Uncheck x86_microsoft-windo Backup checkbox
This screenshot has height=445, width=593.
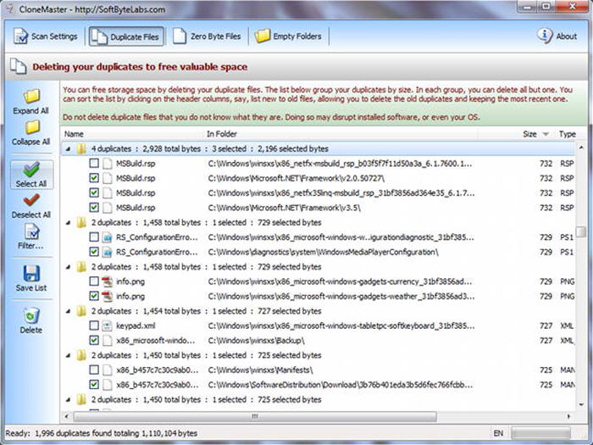(x=94, y=341)
